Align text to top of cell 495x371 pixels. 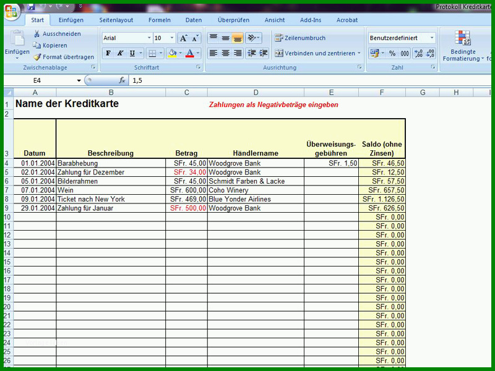tap(213, 38)
